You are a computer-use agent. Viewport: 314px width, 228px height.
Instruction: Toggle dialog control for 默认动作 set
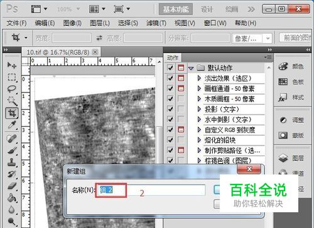coord(181,68)
